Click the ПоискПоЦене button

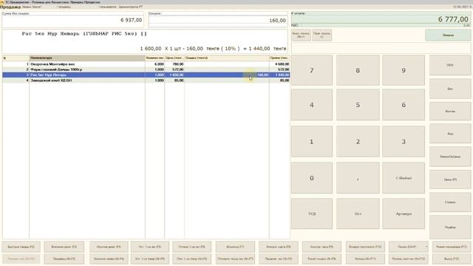[x=450, y=157]
